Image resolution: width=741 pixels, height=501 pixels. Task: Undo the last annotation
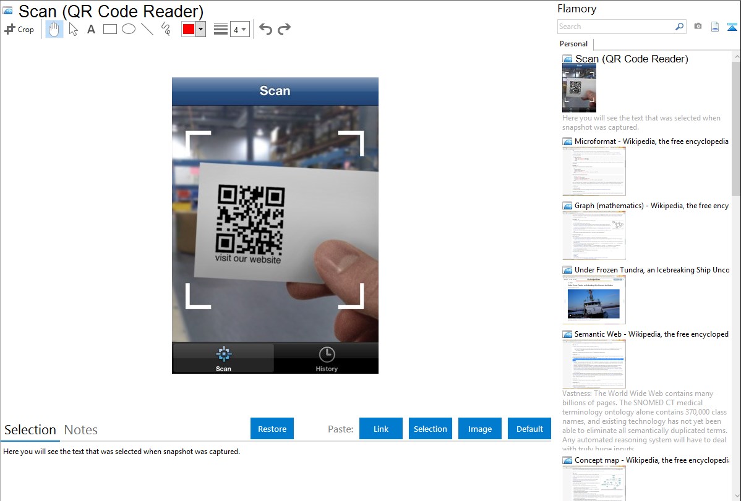pyautogui.click(x=265, y=29)
